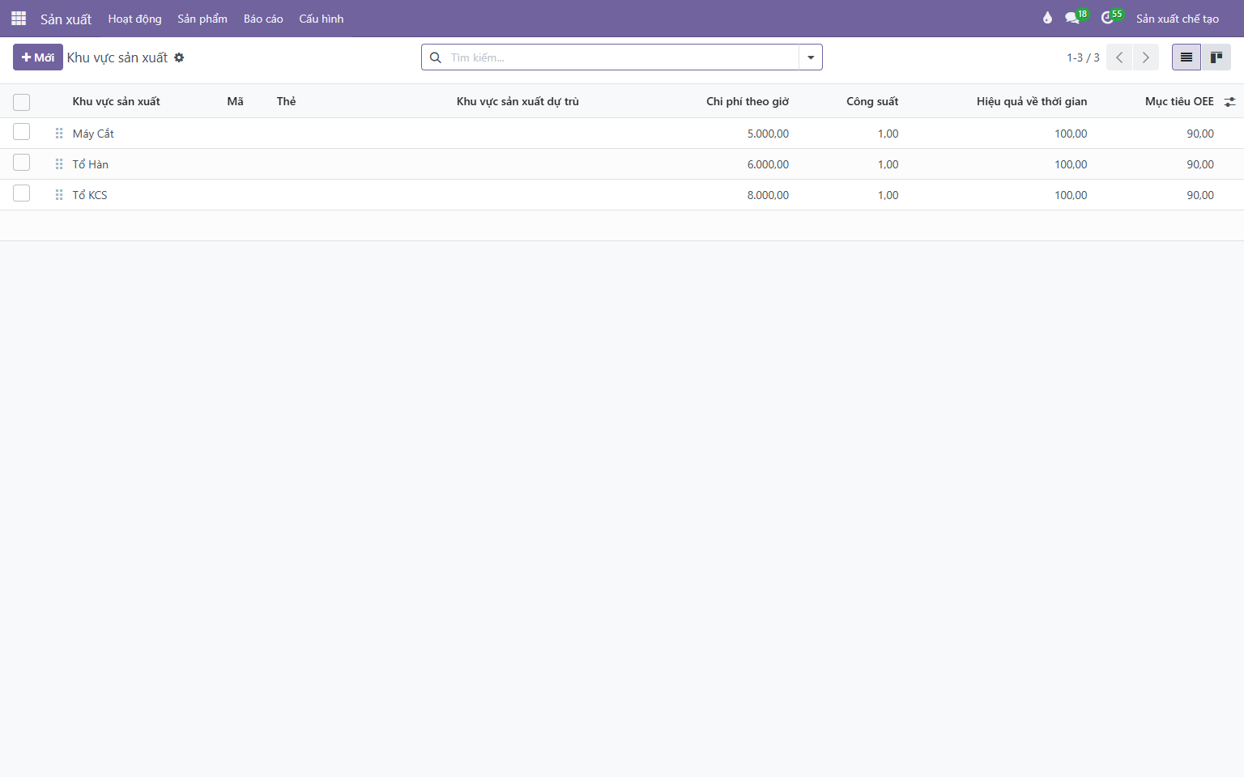Switch to list view
Viewport: 1244px width, 777px height.
(1186, 57)
